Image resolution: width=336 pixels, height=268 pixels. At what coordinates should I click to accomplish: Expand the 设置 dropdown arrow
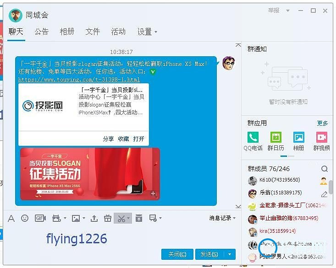tap(156, 32)
